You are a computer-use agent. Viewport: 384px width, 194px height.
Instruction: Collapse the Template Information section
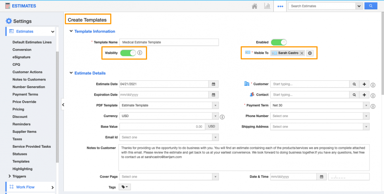click(71, 31)
